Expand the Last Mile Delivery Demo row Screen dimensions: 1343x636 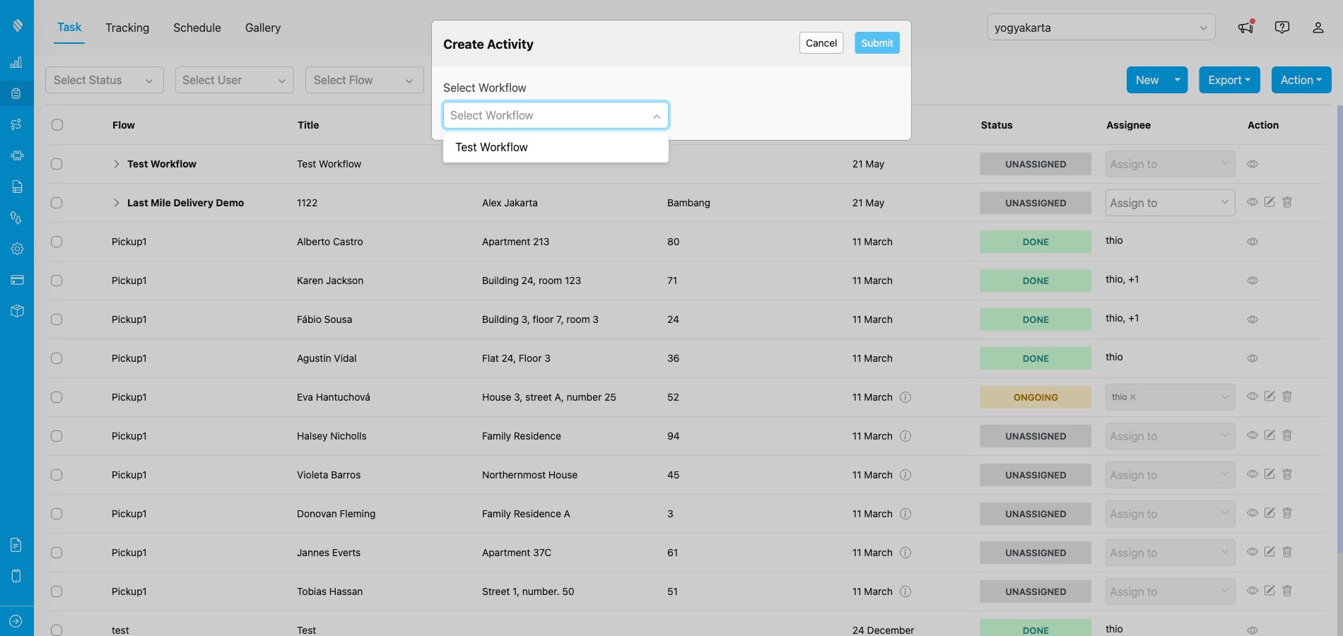point(116,203)
